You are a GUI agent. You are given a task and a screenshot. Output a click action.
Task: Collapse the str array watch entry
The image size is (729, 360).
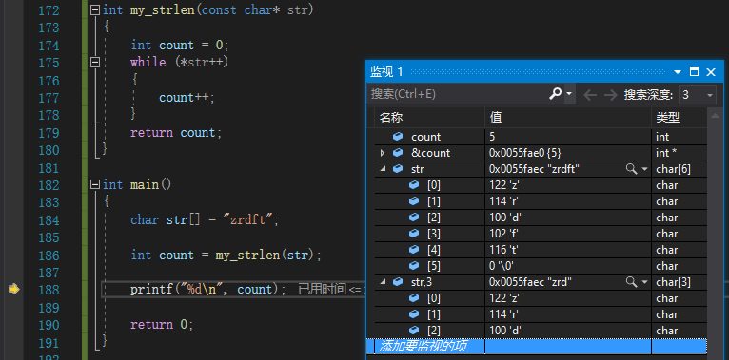pyautogui.click(x=384, y=169)
